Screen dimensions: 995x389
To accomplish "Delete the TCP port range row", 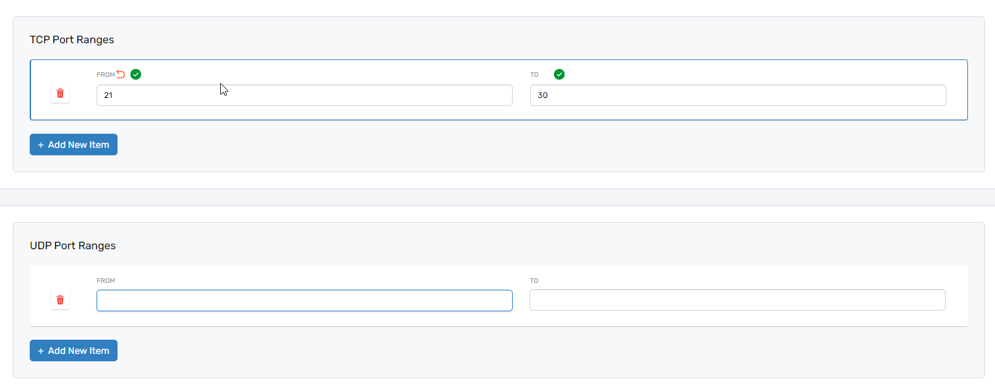I will pyautogui.click(x=60, y=94).
